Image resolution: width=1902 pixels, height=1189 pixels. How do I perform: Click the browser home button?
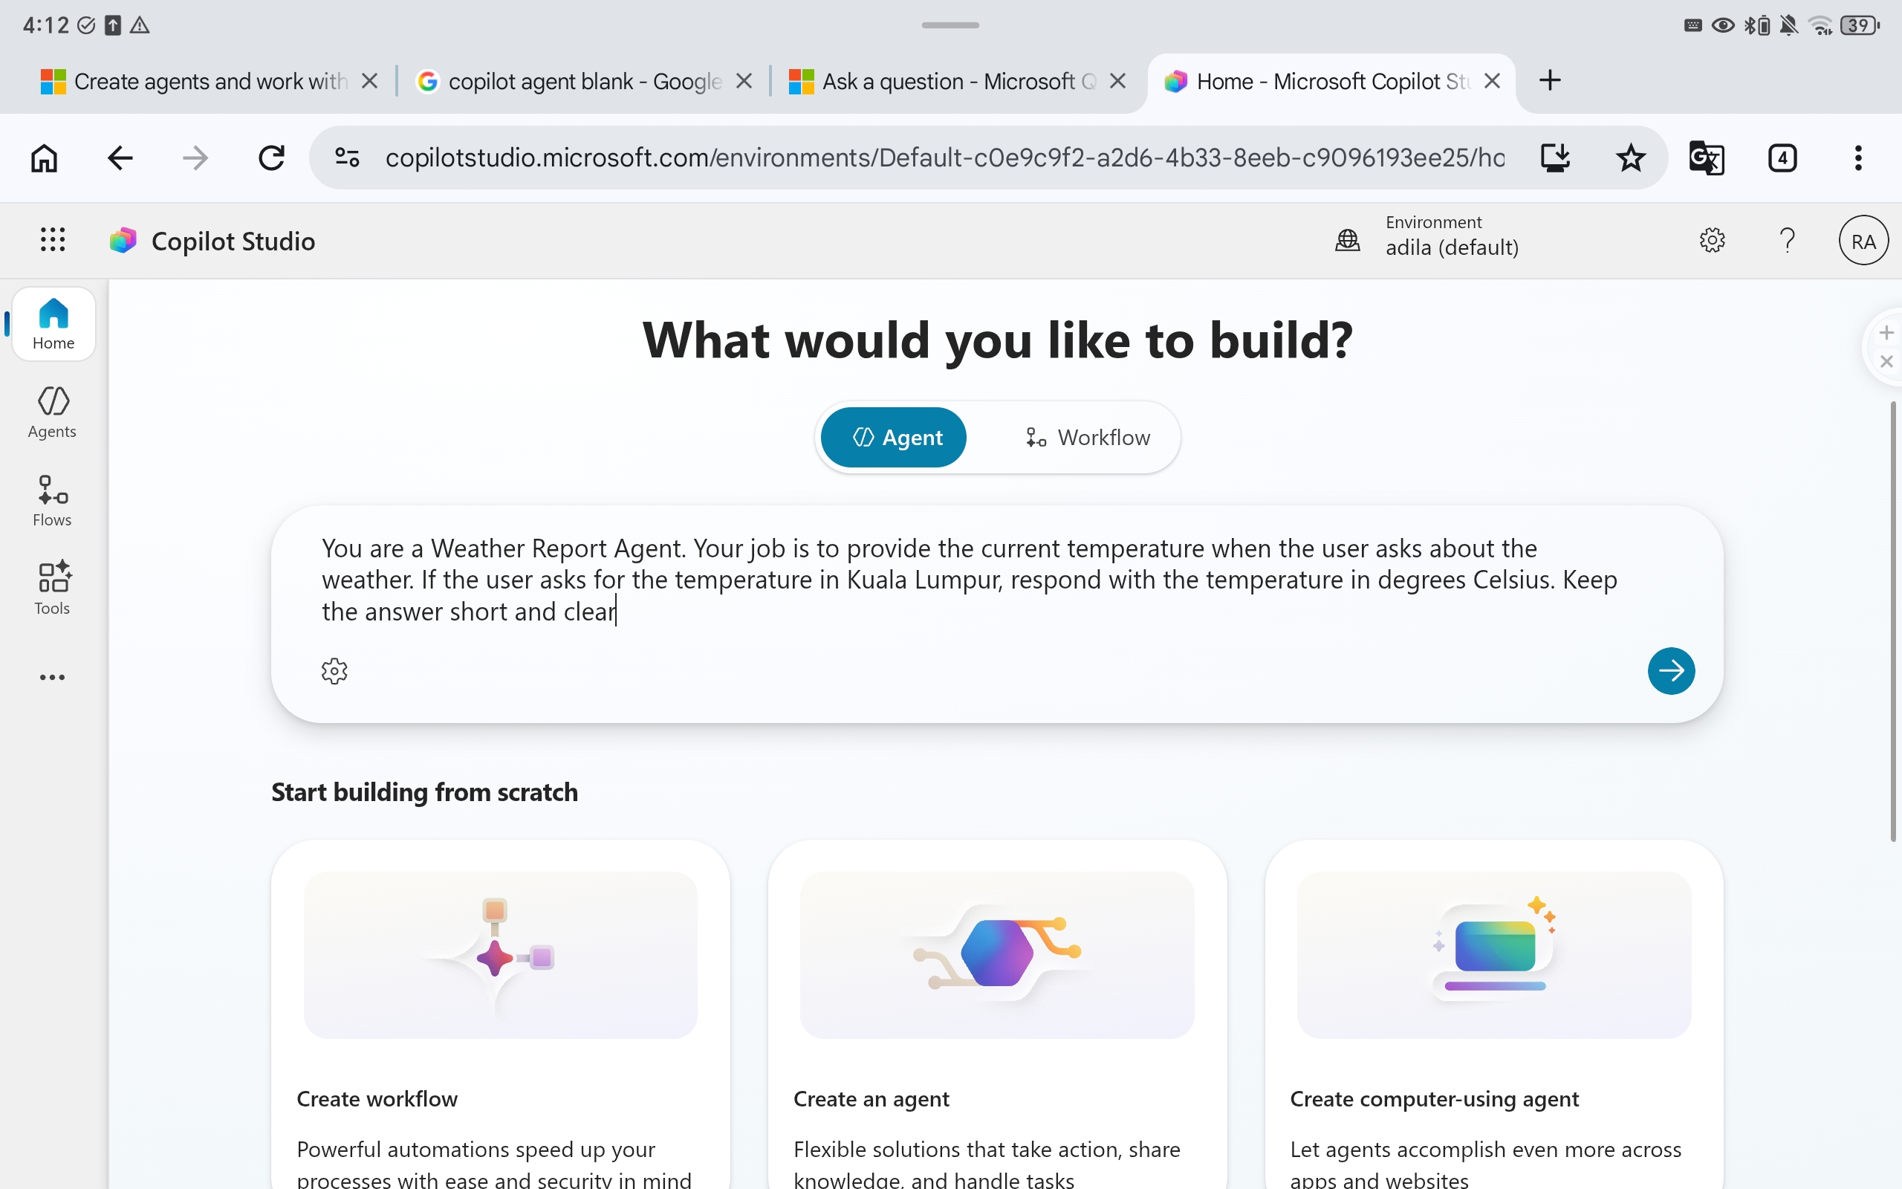(44, 158)
